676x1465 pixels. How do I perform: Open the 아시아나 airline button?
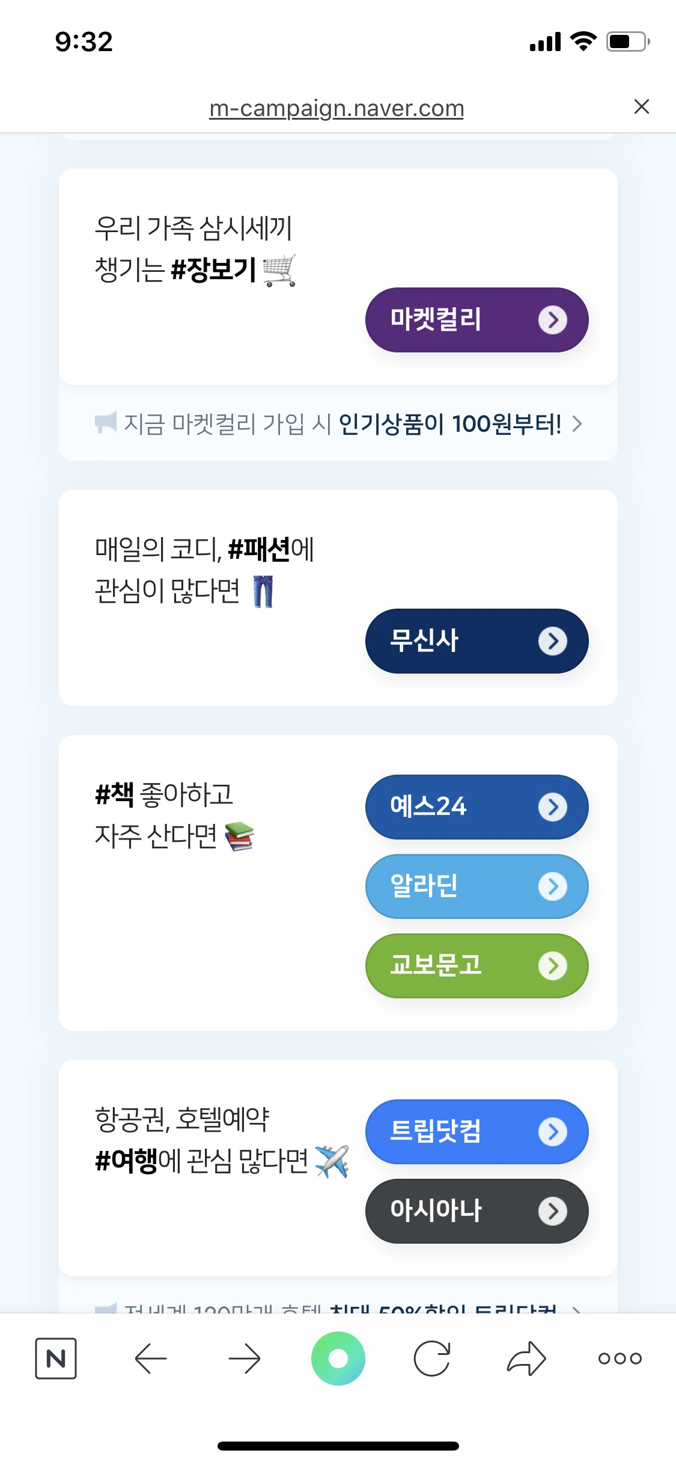click(477, 1211)
